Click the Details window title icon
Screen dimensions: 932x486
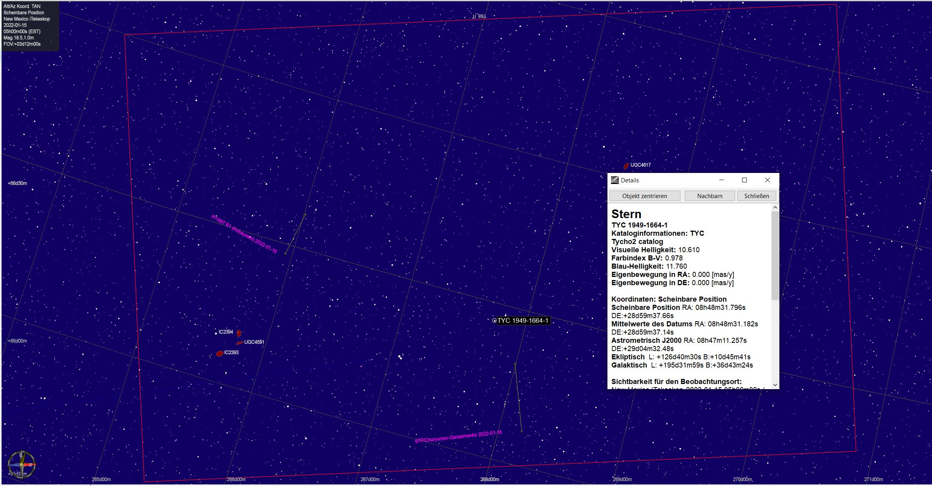(615, 180)
